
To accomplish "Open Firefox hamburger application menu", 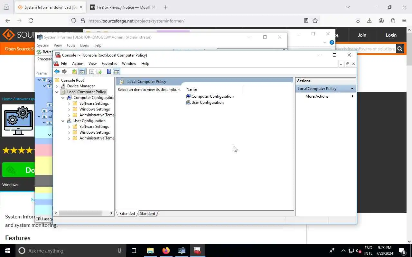I will pyautogui.click(x=404, y=21).
